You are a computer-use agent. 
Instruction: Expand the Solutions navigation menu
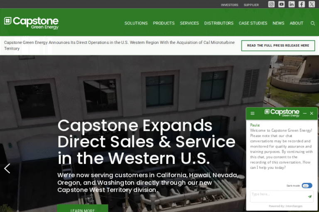click(x=136, y=23)
